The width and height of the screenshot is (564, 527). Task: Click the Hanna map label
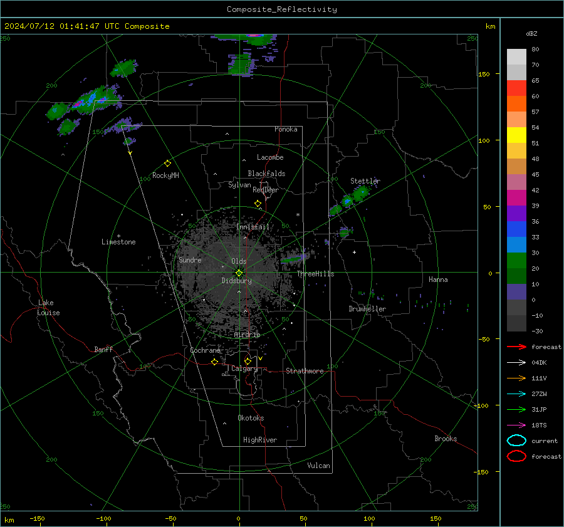tap(438, 279)
